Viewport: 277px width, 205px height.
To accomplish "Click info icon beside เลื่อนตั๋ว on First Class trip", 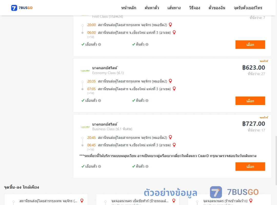I will point(100,45).
